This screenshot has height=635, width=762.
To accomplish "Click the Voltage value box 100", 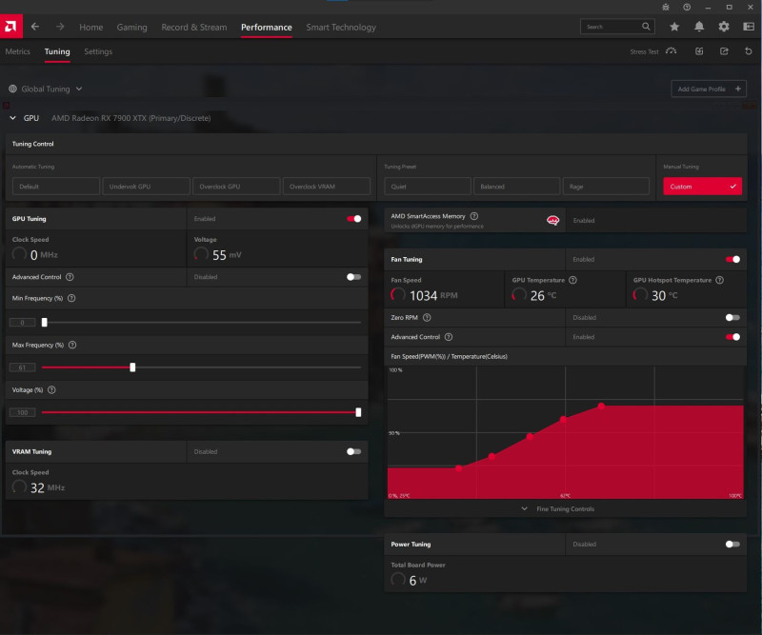I will pos(22,412).
